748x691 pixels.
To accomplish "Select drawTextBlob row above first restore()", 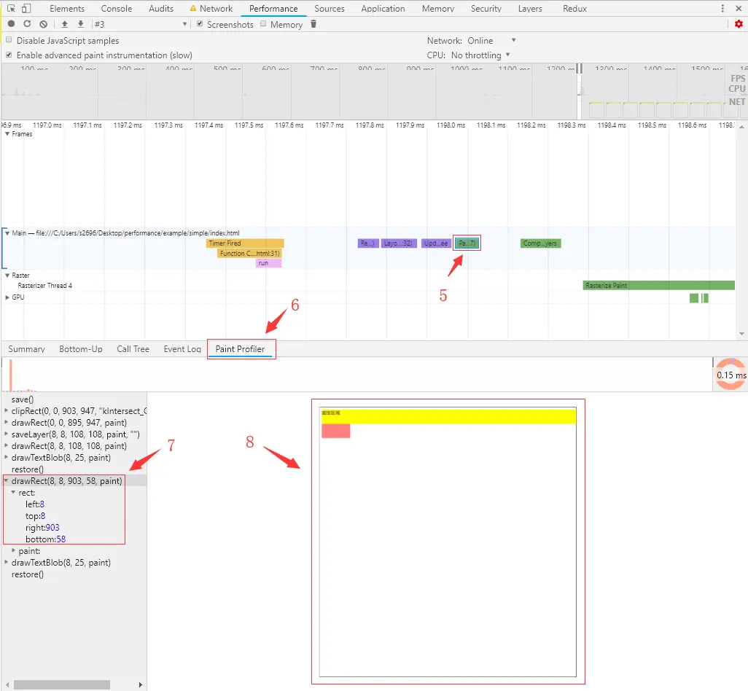I will pyautogui.click(x=61, y=458).
